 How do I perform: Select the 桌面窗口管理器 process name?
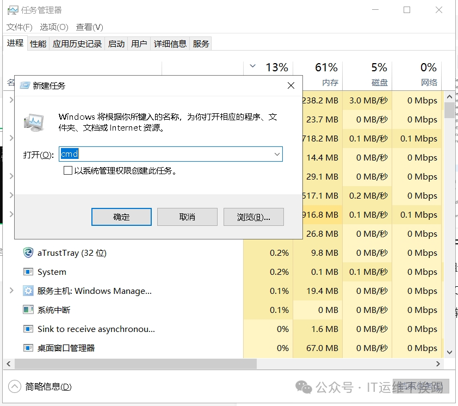66,348
